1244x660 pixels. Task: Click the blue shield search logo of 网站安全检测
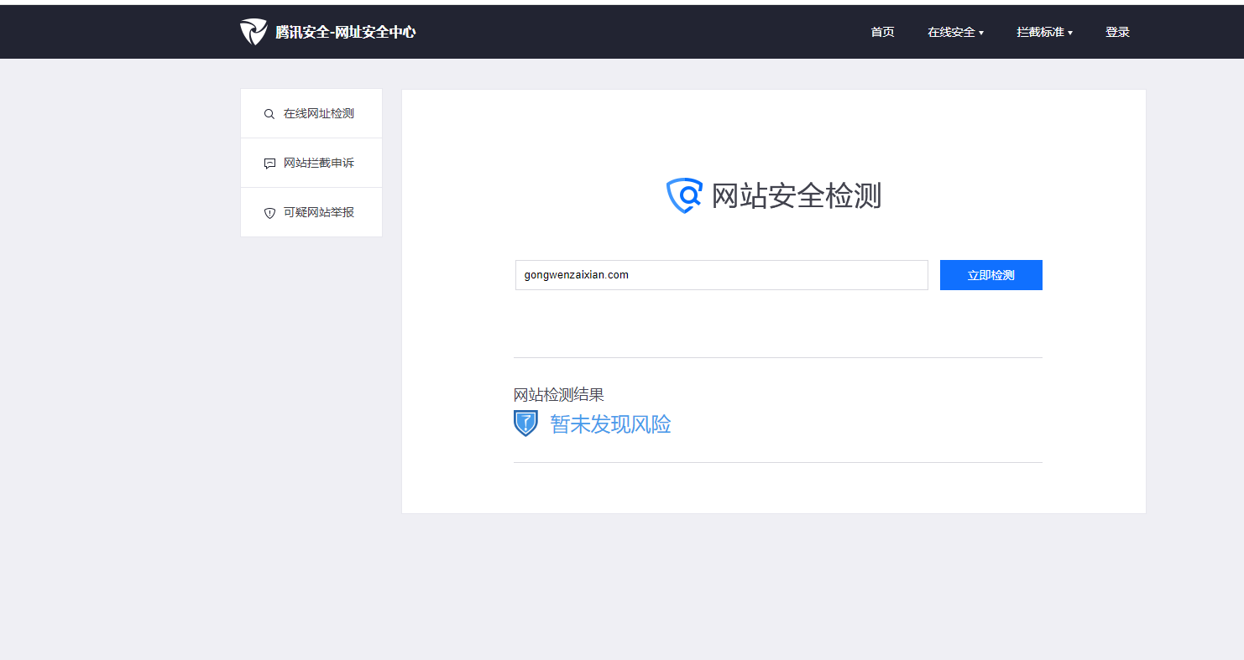[x=684, y=195]
